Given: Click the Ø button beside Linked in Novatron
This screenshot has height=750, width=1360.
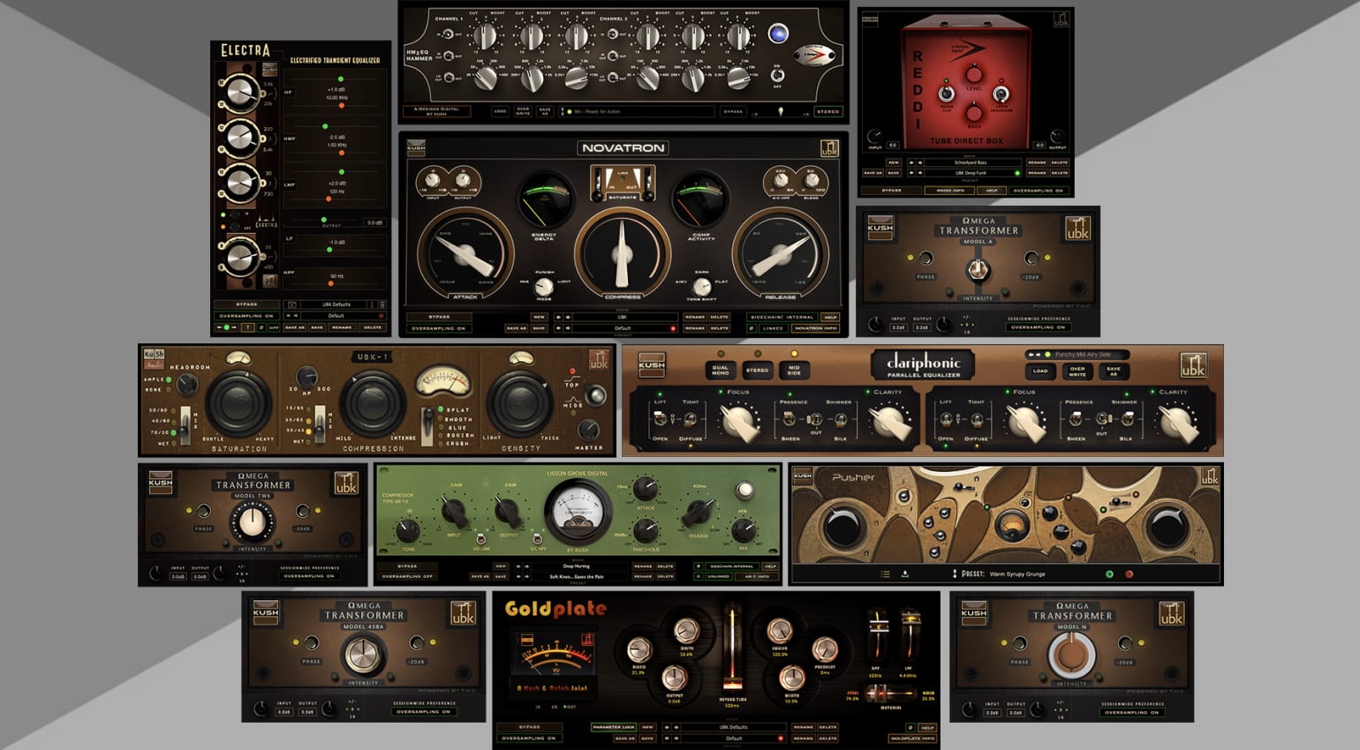Looking at the screenshot, I should (752, 328).
